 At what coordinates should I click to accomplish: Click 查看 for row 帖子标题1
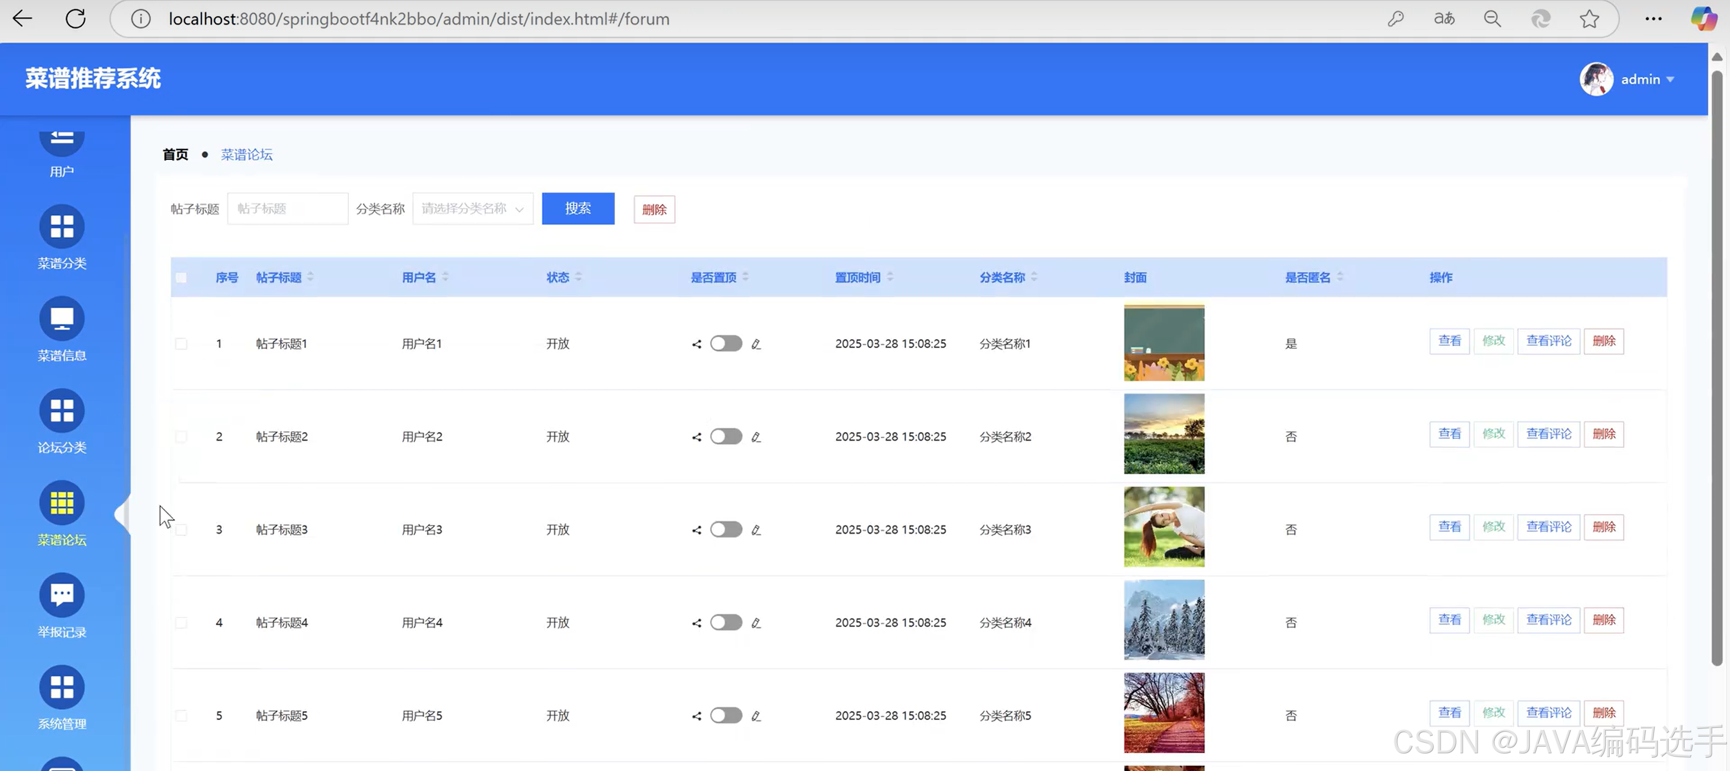click(x=1449, y=341)
